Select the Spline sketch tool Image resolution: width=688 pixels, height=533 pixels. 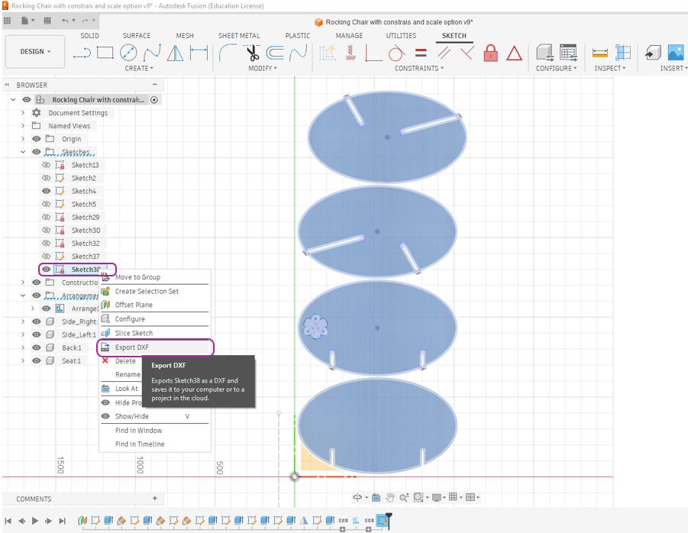pos(152,53)
